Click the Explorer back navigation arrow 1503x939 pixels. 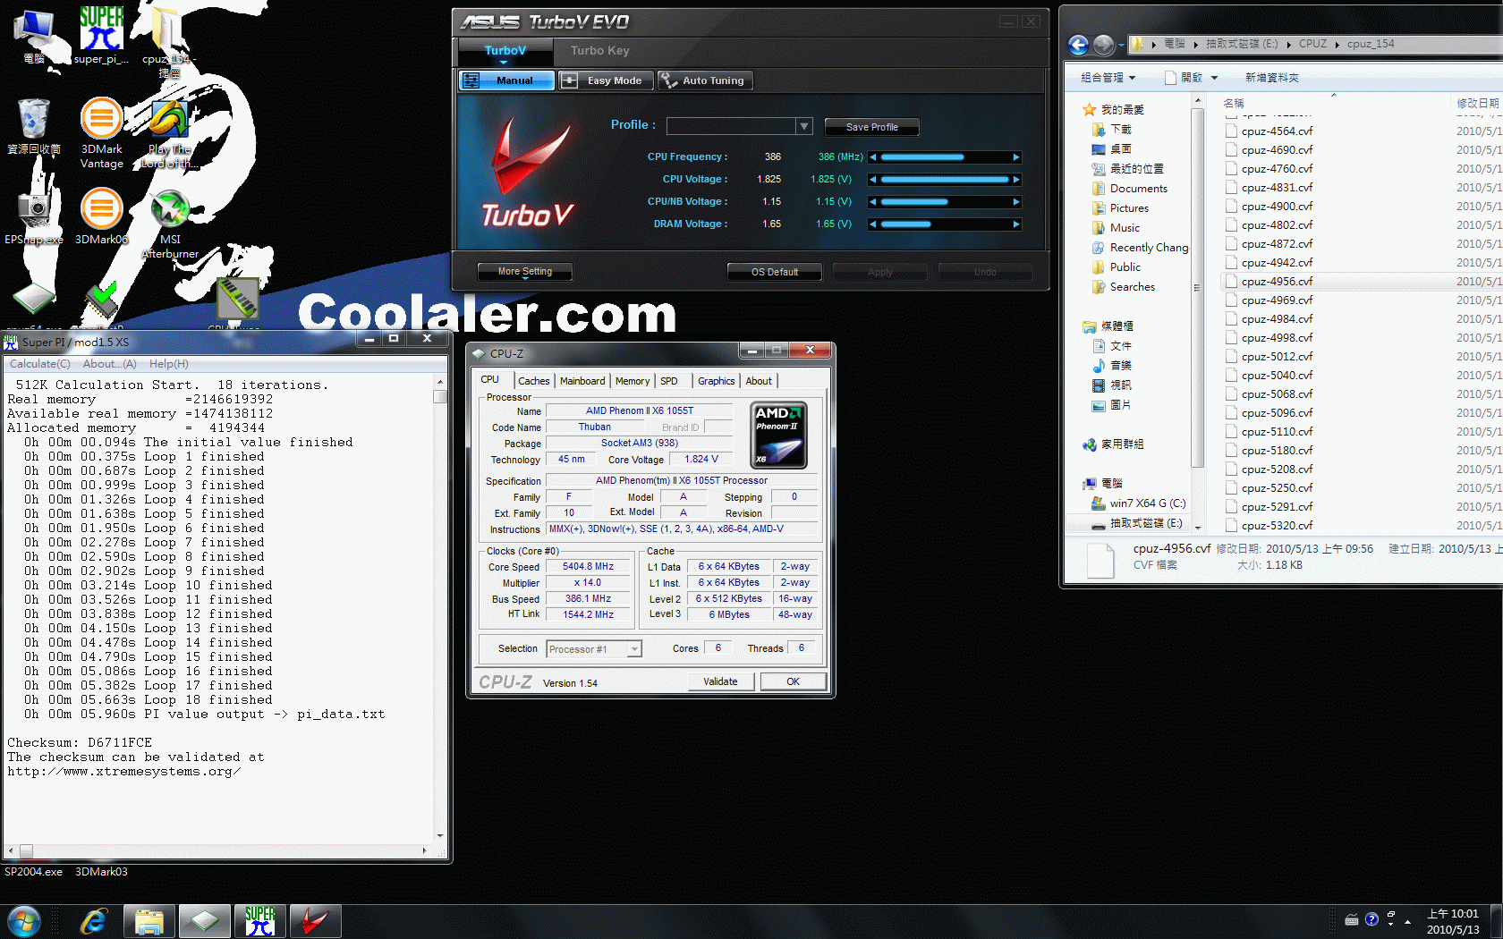tap(1079, 44)
